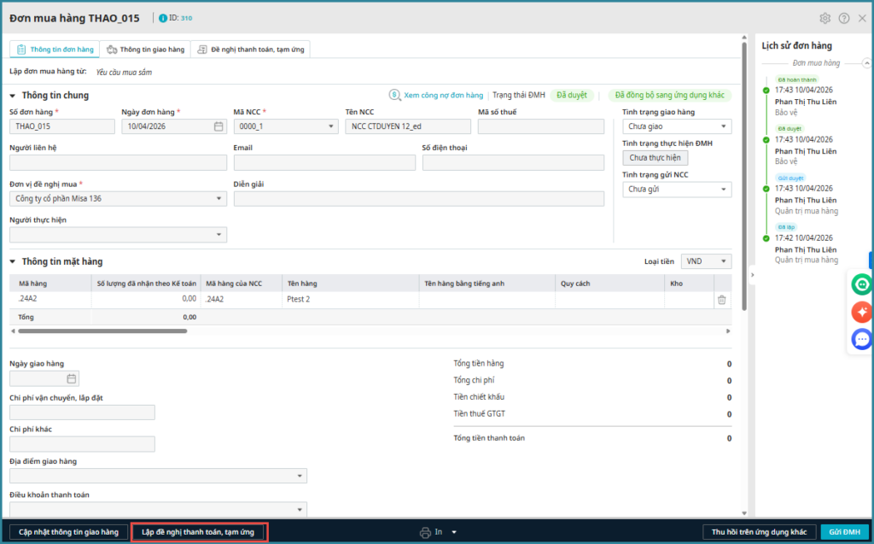Open the blue chat bubble floating icon

click(x=862, y=339)
